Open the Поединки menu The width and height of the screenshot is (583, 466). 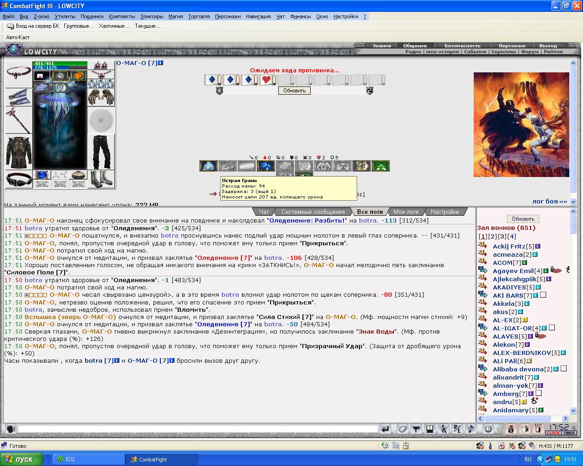92,16
